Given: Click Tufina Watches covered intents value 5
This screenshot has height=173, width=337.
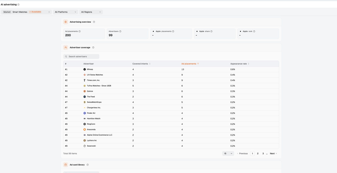Looking at the screenshot, I should tap(133, 86).
